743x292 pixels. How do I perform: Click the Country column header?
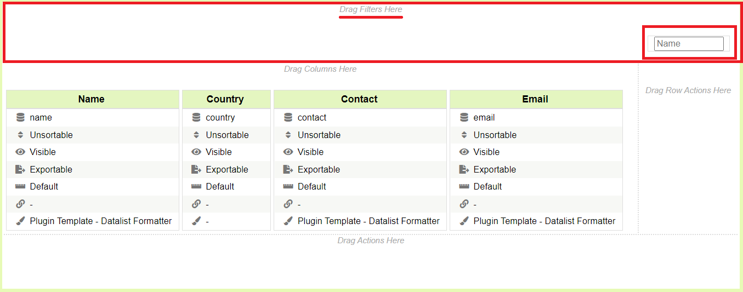coord(225,99)
